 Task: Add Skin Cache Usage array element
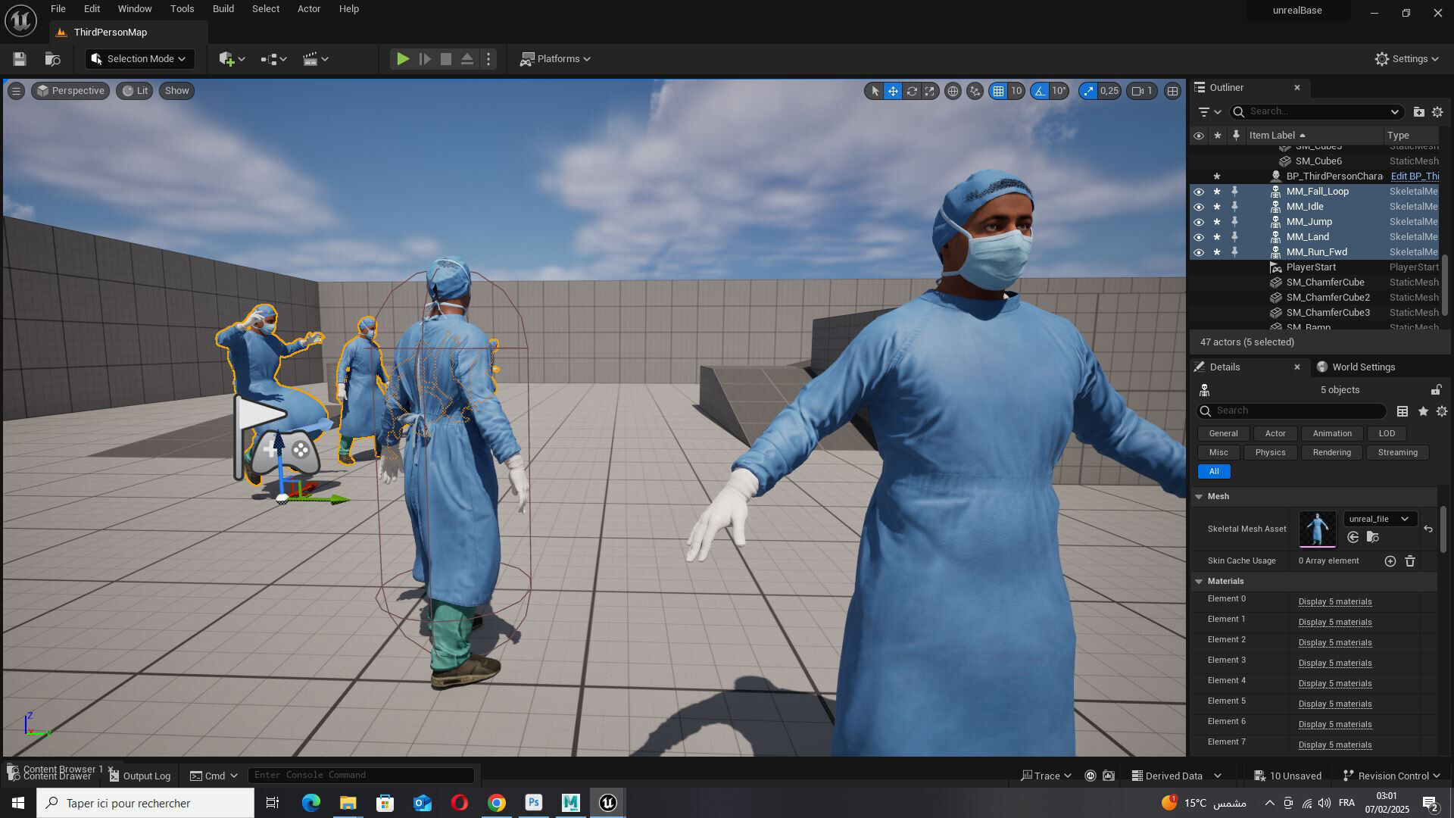click(1390, 561)
